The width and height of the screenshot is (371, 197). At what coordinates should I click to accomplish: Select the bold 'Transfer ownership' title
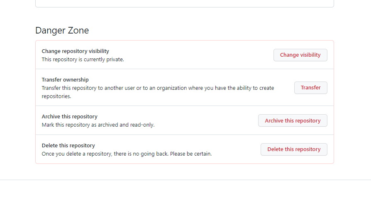65,80
